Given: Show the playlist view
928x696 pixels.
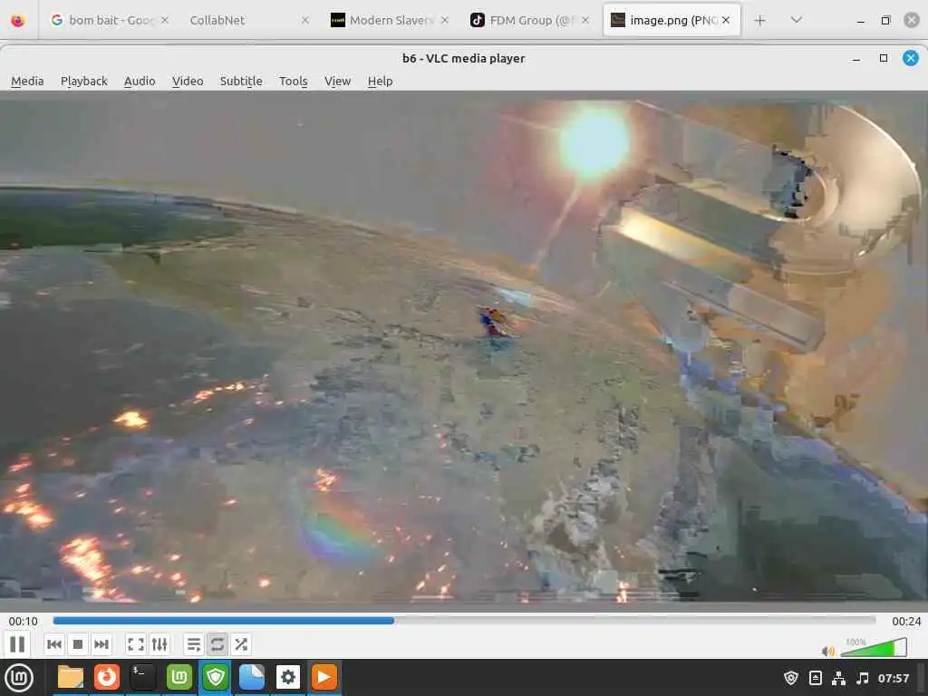Looking at the screenshot, I should [x=194, y=644].
